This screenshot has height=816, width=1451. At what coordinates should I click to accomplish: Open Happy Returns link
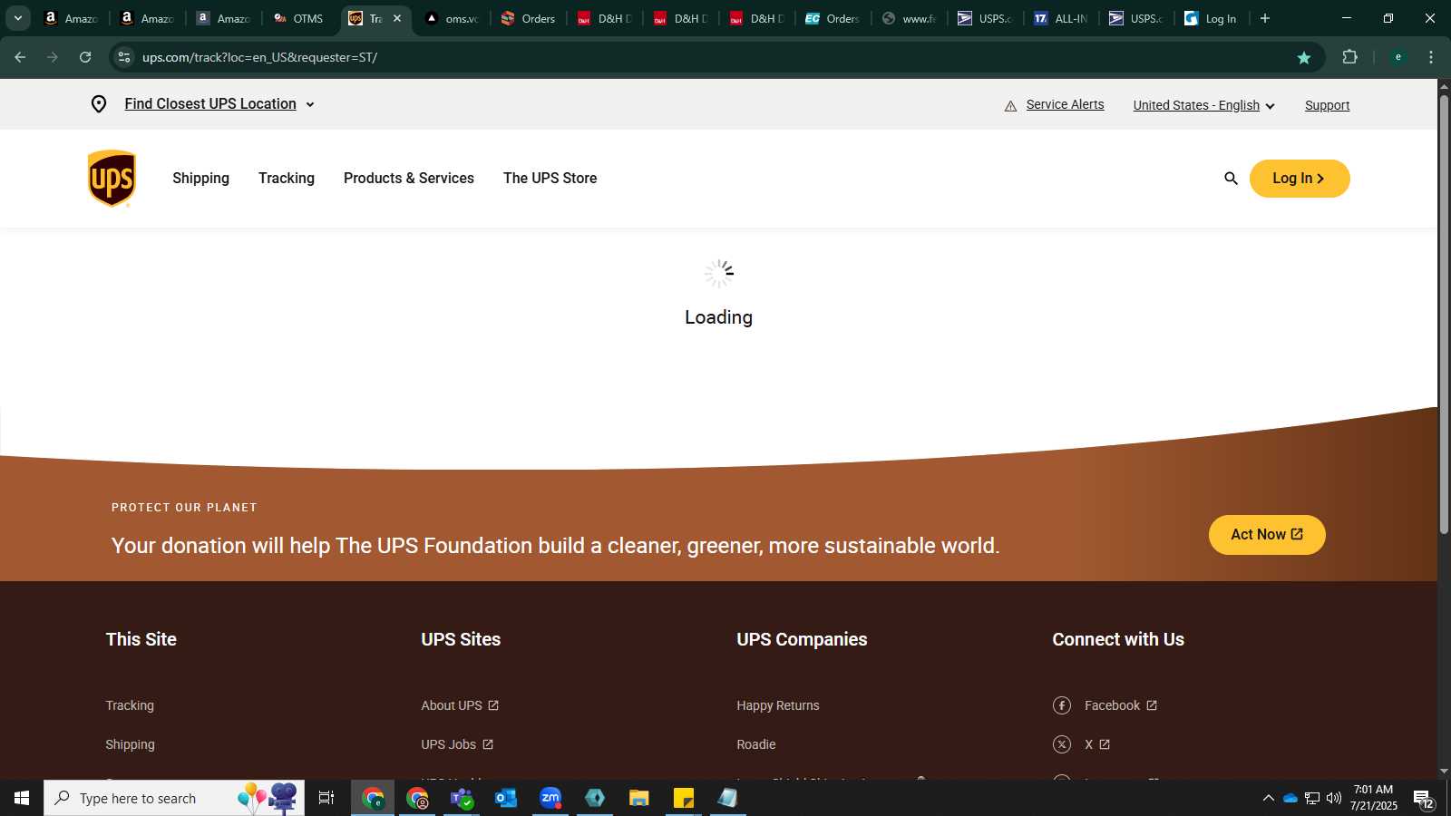(x=778, y=705)
